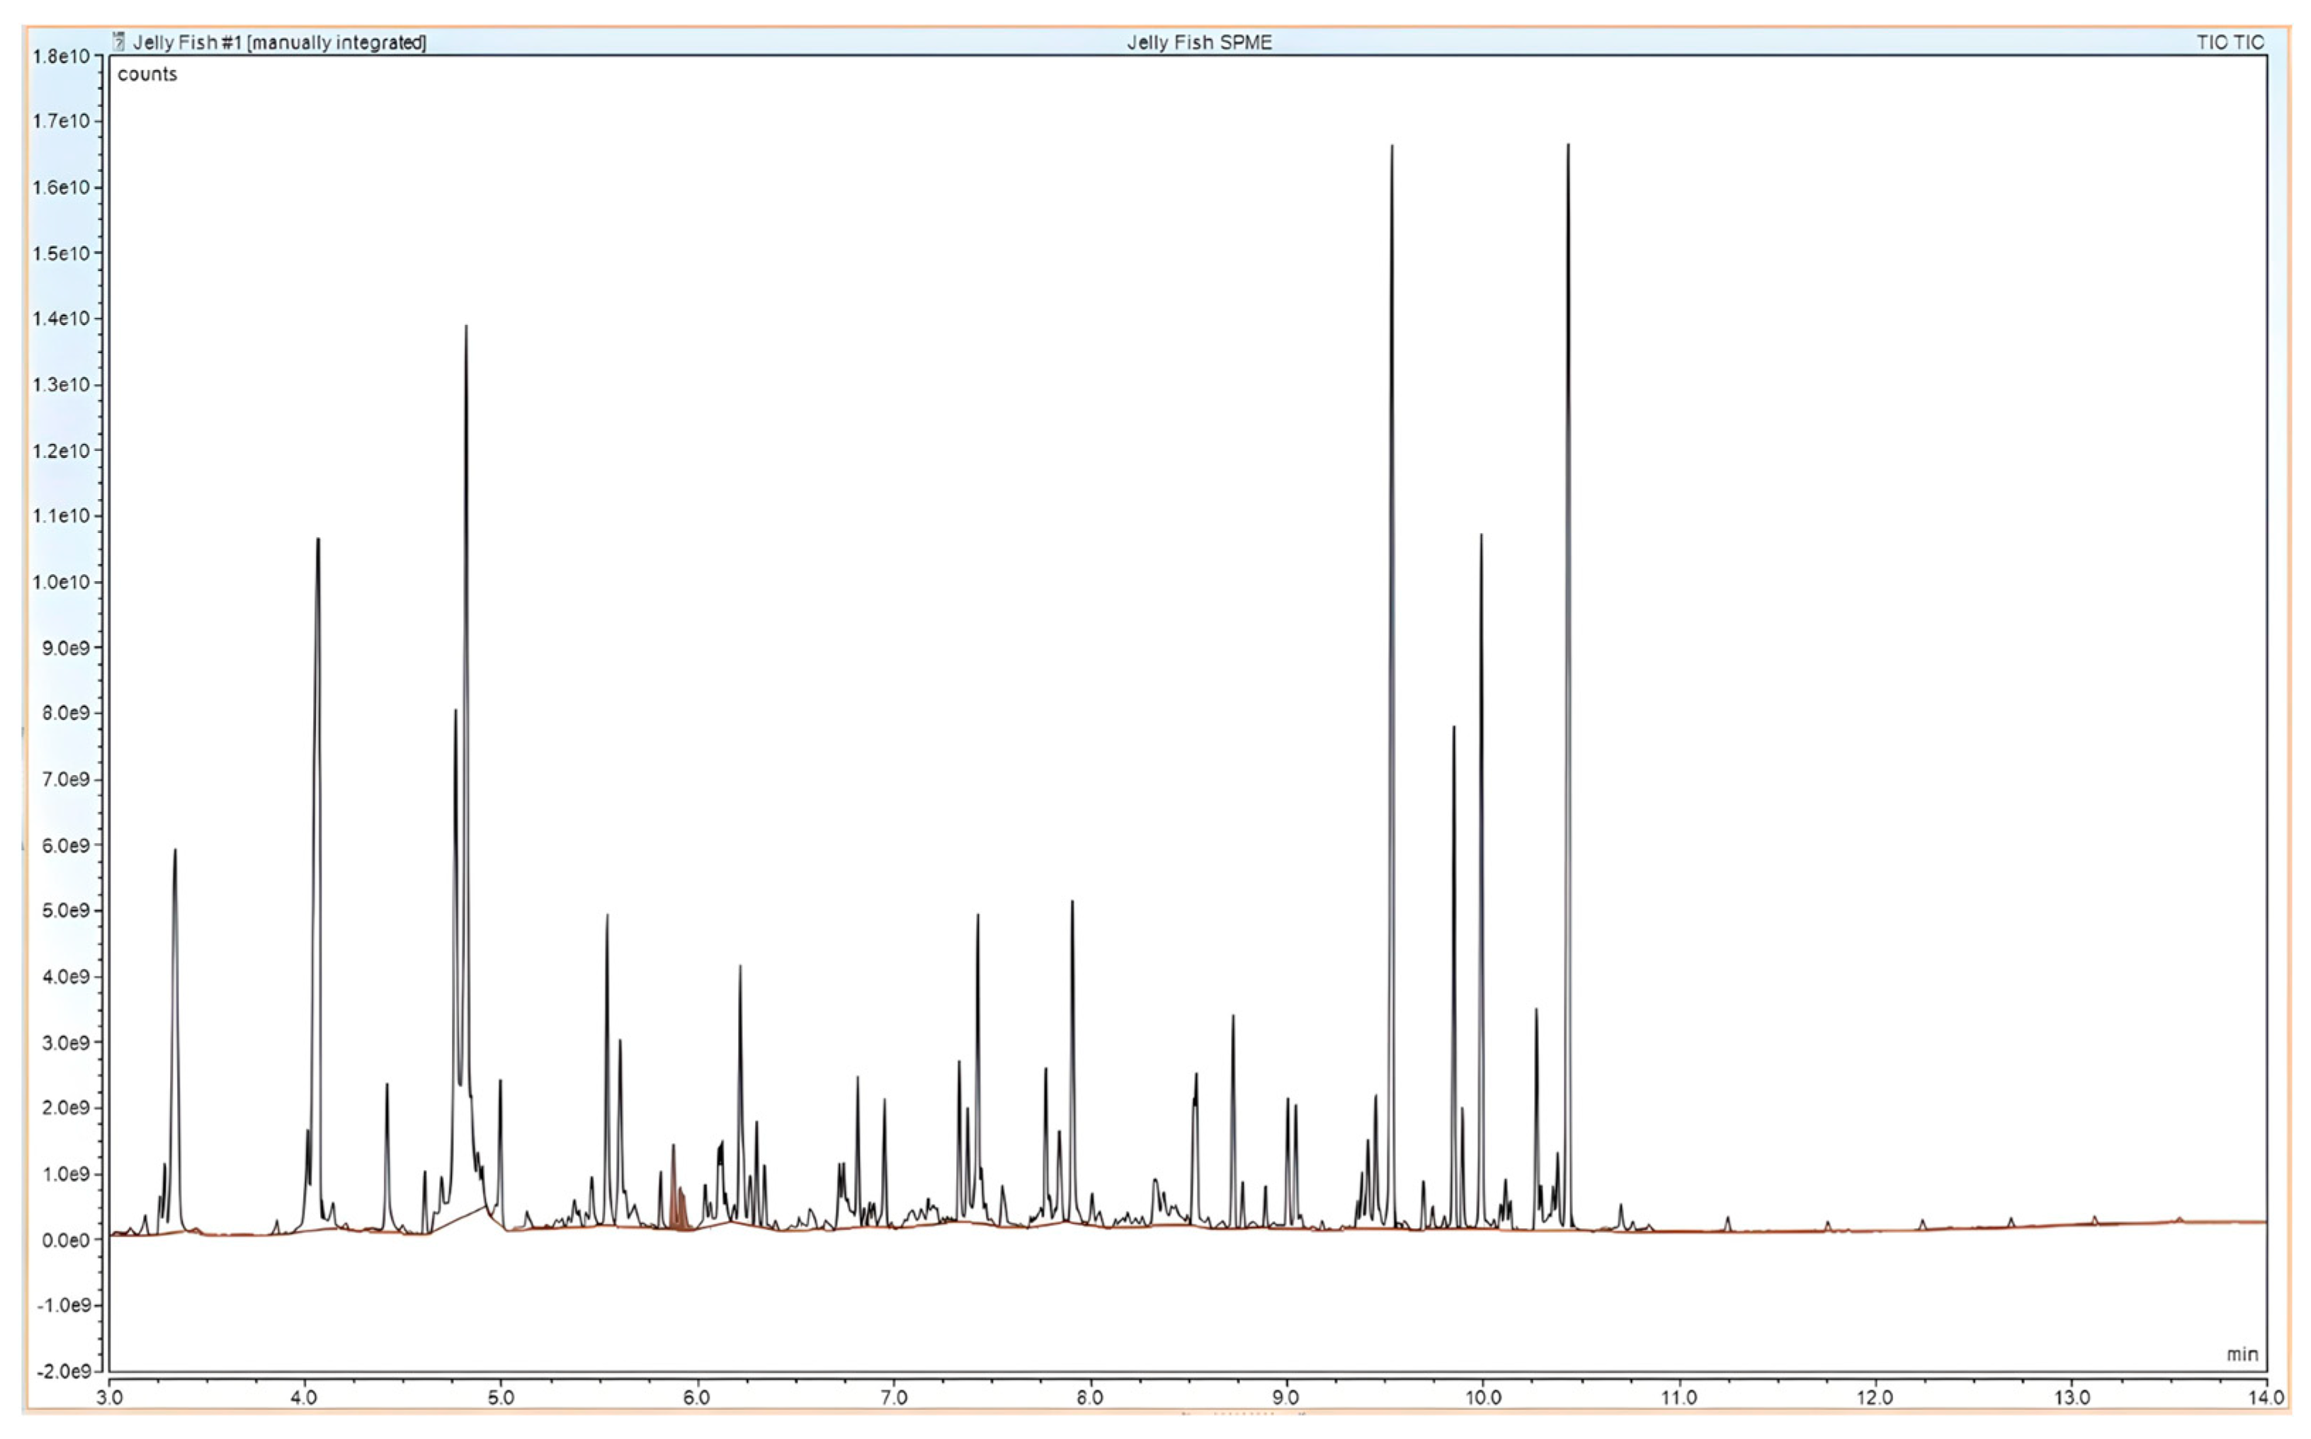The height and width of the screenshot is (1439, 2311).
Task: Click the 9.0 x-axis tick label
Action: (1286, 1397)
